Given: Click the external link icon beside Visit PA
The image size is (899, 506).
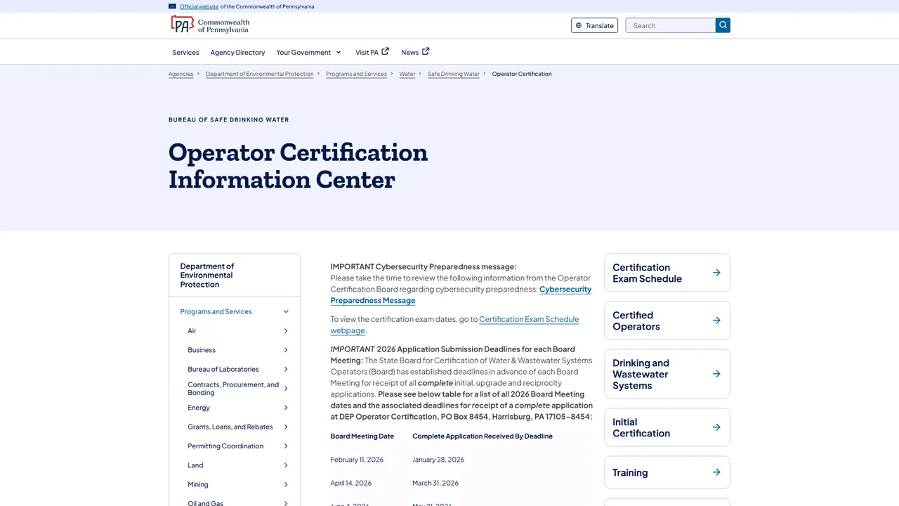Looking at the screenshot, I should tap(385, 51).
